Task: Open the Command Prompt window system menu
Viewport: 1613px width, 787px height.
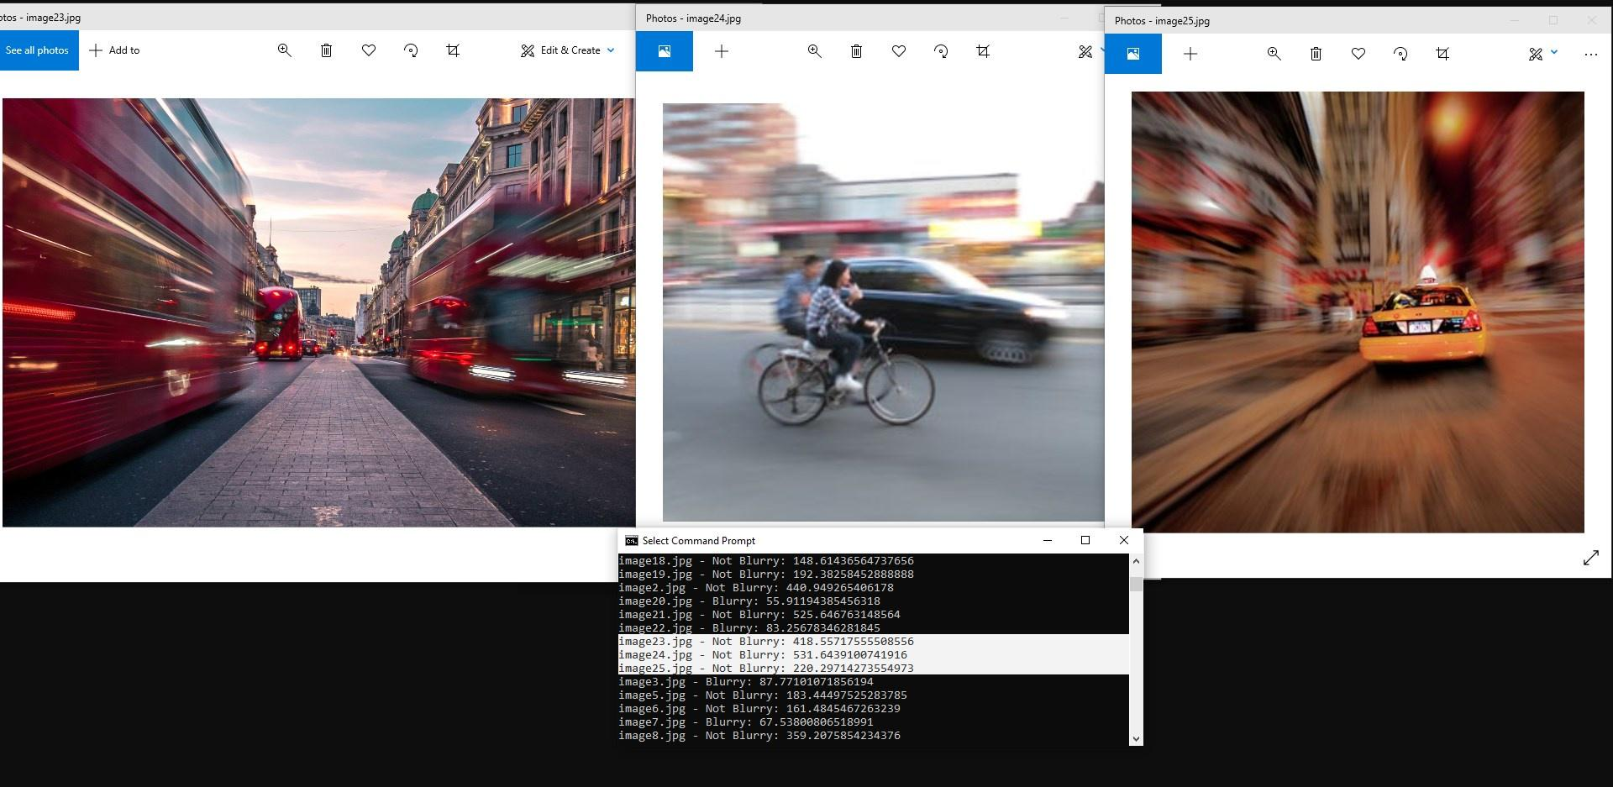Action: click(632, 540)
